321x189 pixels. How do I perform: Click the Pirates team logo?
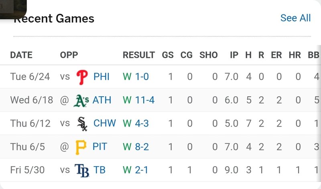[x=81, y=147]
